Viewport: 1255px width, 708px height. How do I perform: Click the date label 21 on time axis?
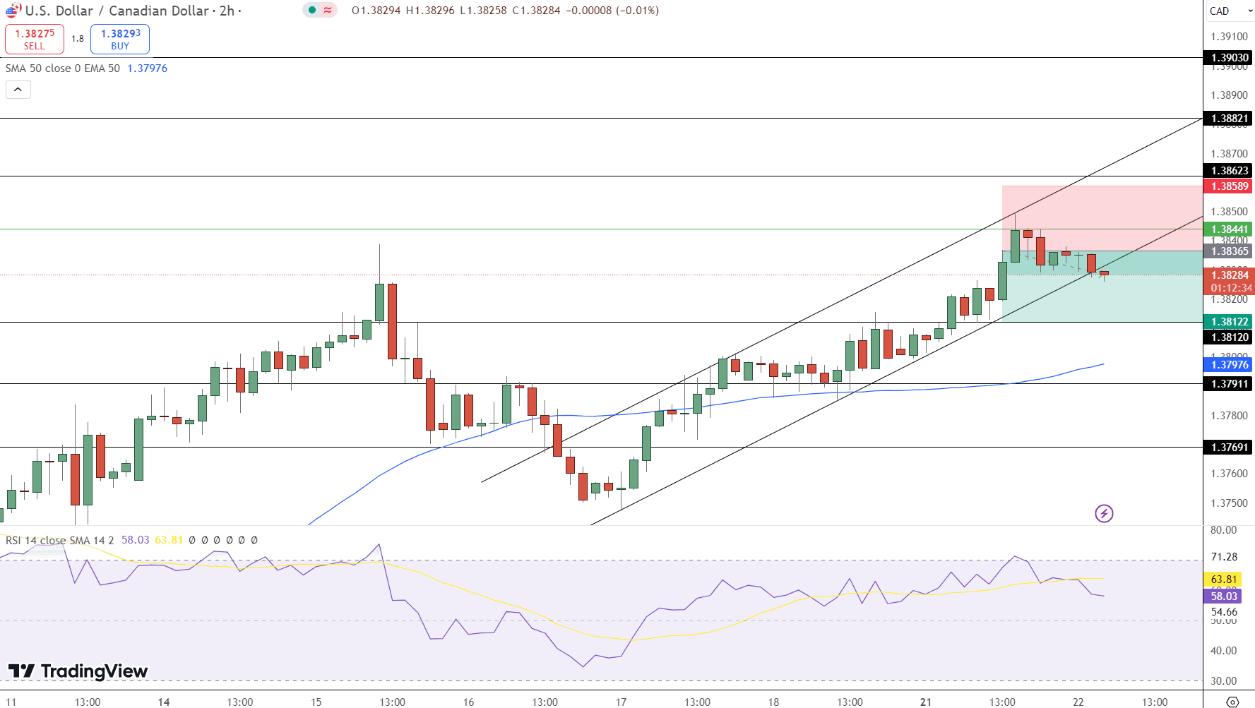pyautogui.click(x=926, y=702)
